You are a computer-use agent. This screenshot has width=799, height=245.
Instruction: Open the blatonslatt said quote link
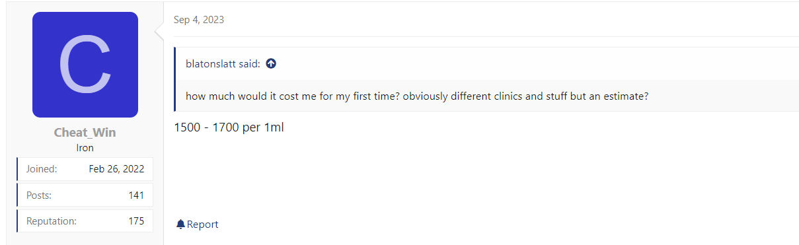point(223,64)
